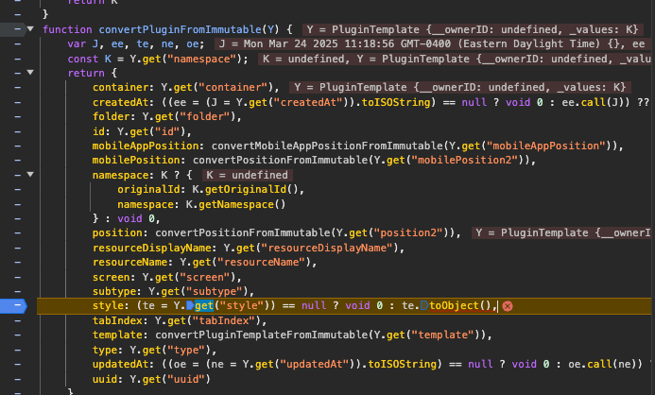Viewport: 655px width, 395px height.
Task: Add breakpoint in gutter beside 'screen:' line
Action: pos(18,277)
